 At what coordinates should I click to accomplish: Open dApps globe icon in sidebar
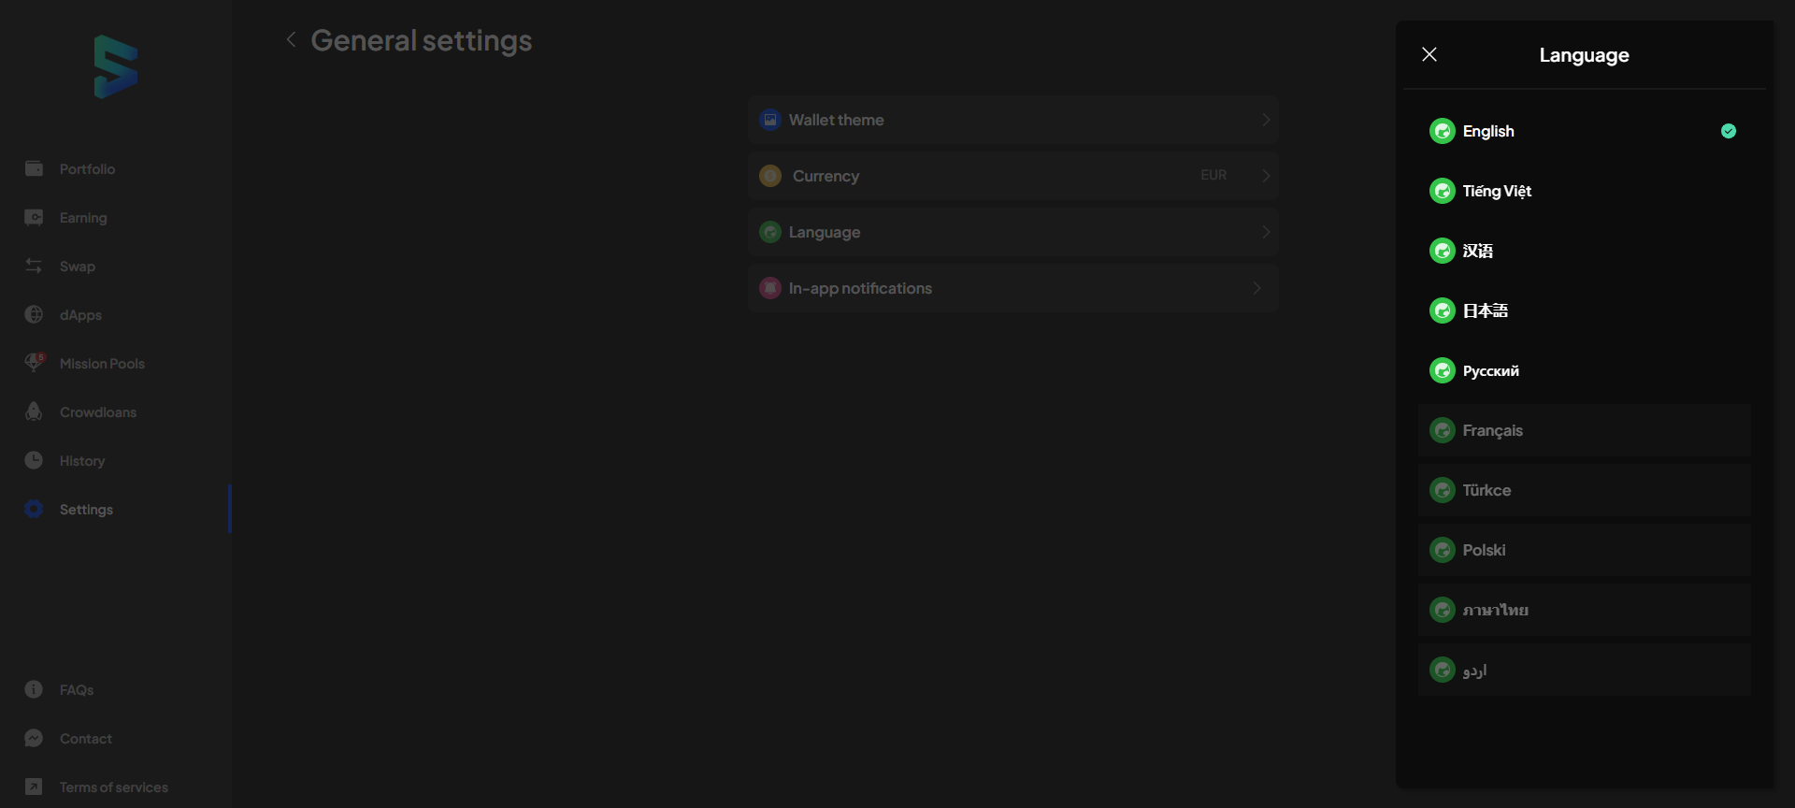tap(34, 314)
